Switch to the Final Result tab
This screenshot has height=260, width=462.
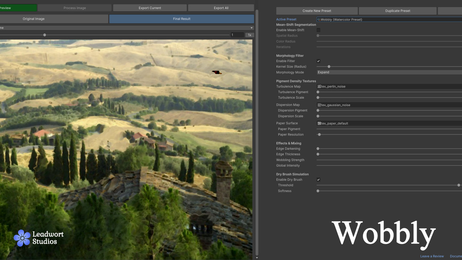pos(182,19)
